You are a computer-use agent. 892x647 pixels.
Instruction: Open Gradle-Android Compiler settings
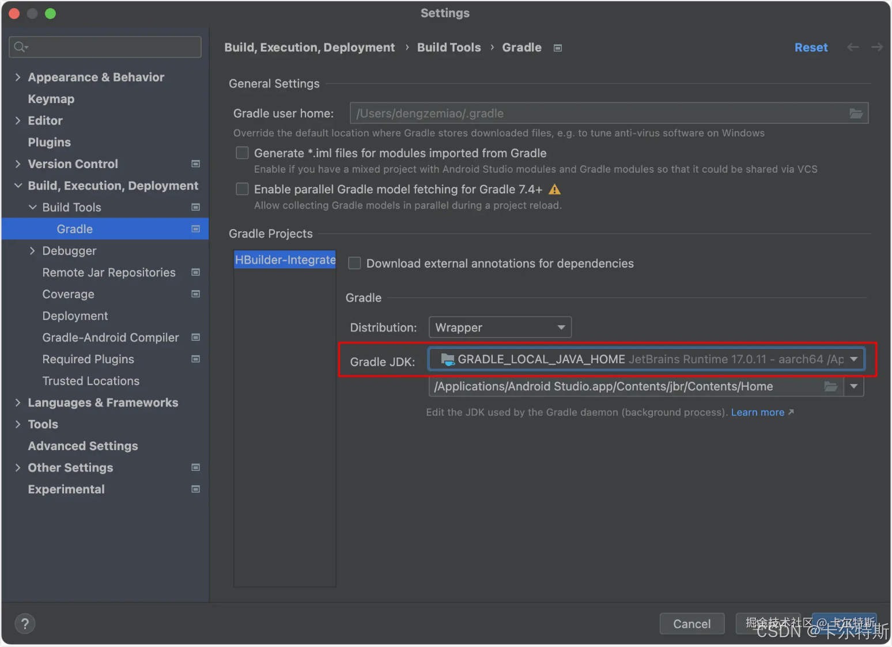tap(111, 337)
